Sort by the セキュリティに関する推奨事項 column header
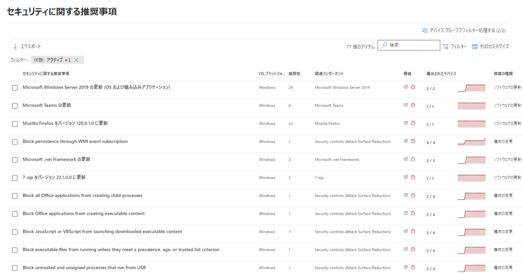Viewport: 523px width, 275px height. coord(46,74)
